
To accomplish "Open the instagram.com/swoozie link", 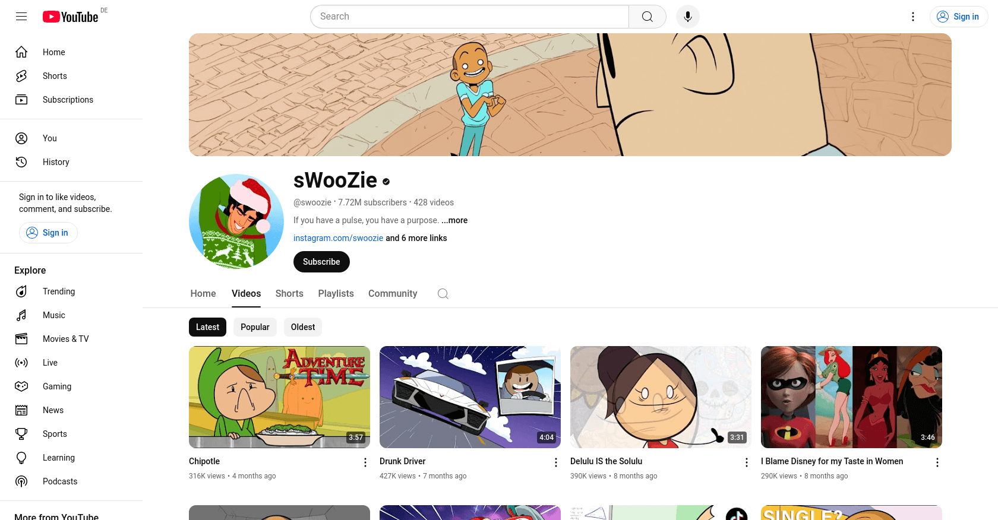I will 338,238.
